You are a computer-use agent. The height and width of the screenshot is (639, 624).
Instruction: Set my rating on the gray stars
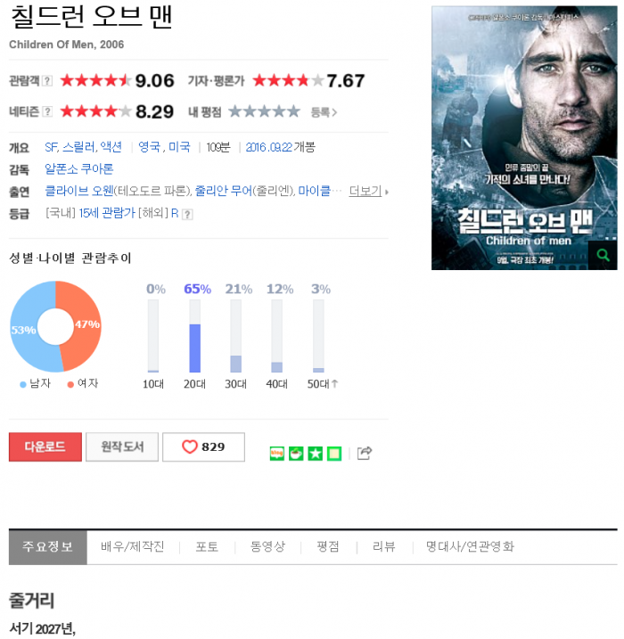(264, 111)
